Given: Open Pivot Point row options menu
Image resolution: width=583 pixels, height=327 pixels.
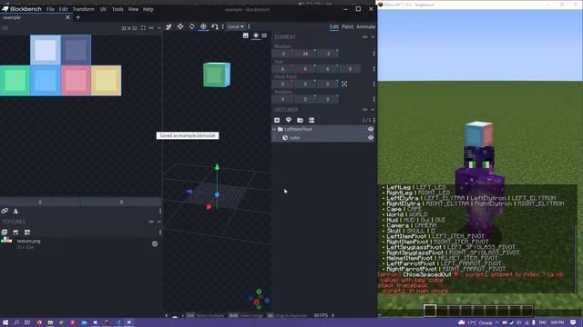Looking at the screenshot, I should [373, 84].
